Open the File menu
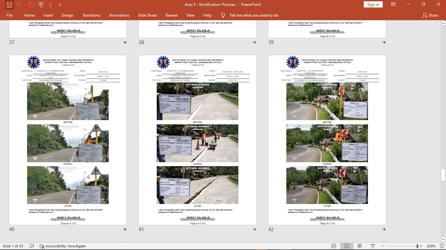The height and width of the screenshot is (250, 446). [9, 15]
